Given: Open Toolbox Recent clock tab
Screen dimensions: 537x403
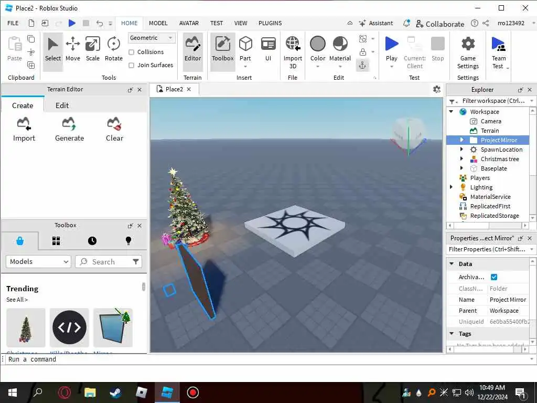Looking at the screenshot, I should coord(92,241).
